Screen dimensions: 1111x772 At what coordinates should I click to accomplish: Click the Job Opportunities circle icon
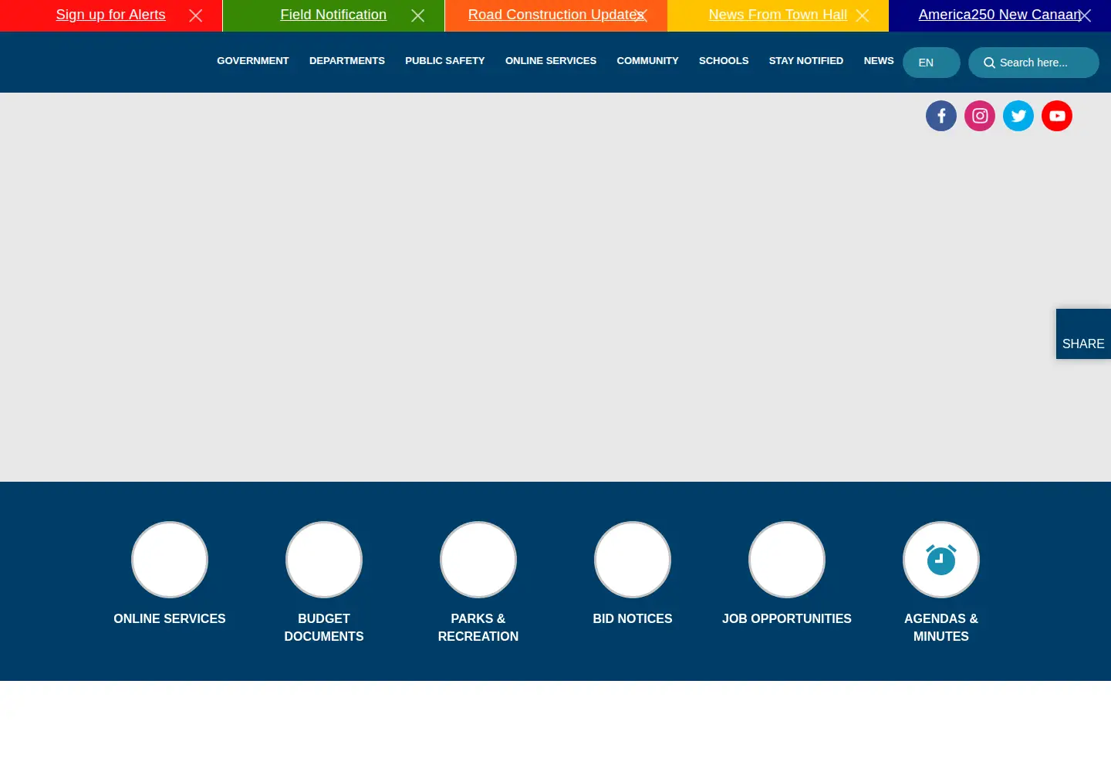(787, 560)
